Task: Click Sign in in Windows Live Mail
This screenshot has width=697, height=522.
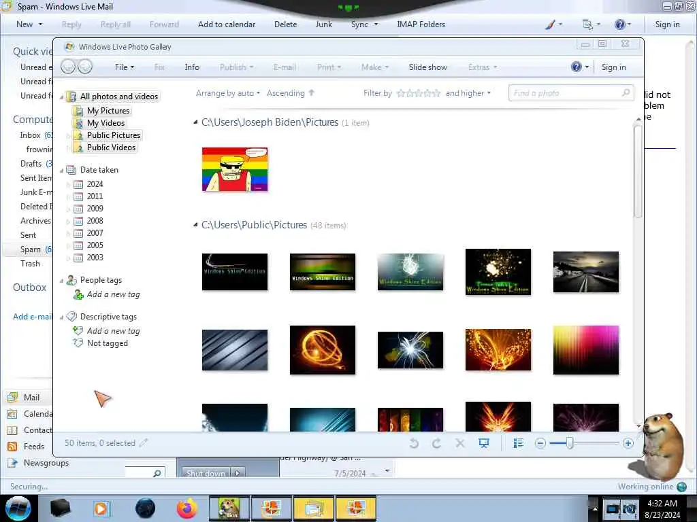Action: tap(667, 24)
